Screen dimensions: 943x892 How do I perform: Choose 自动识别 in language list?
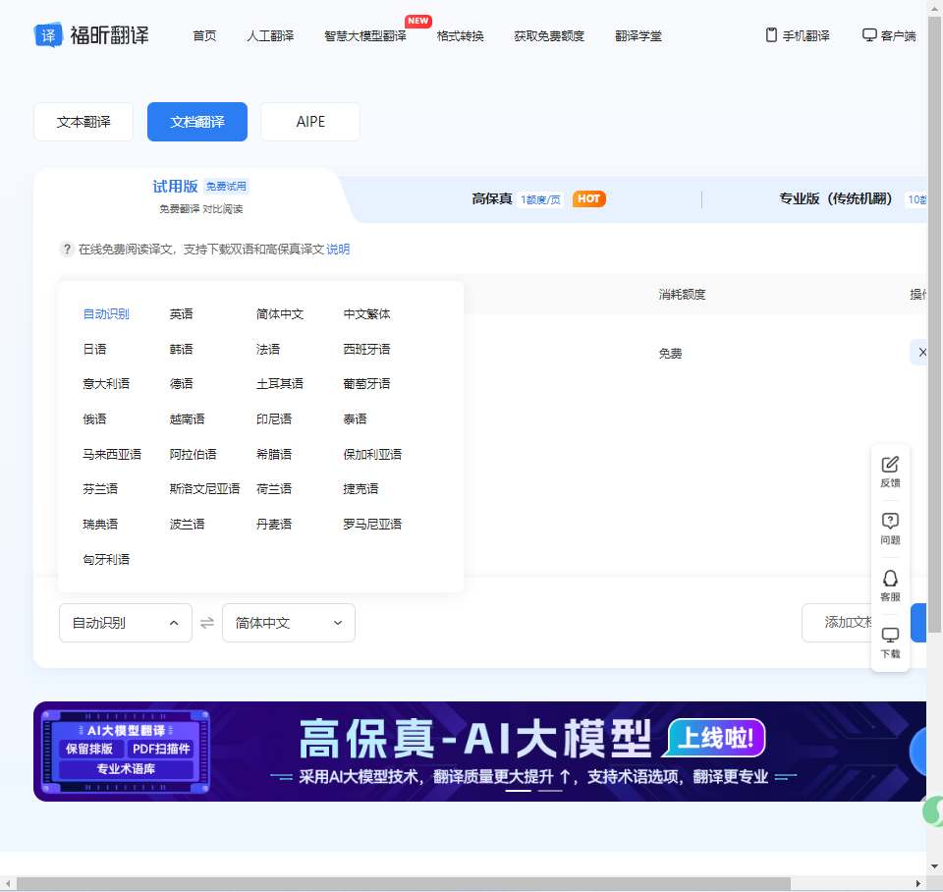[106, 314]
